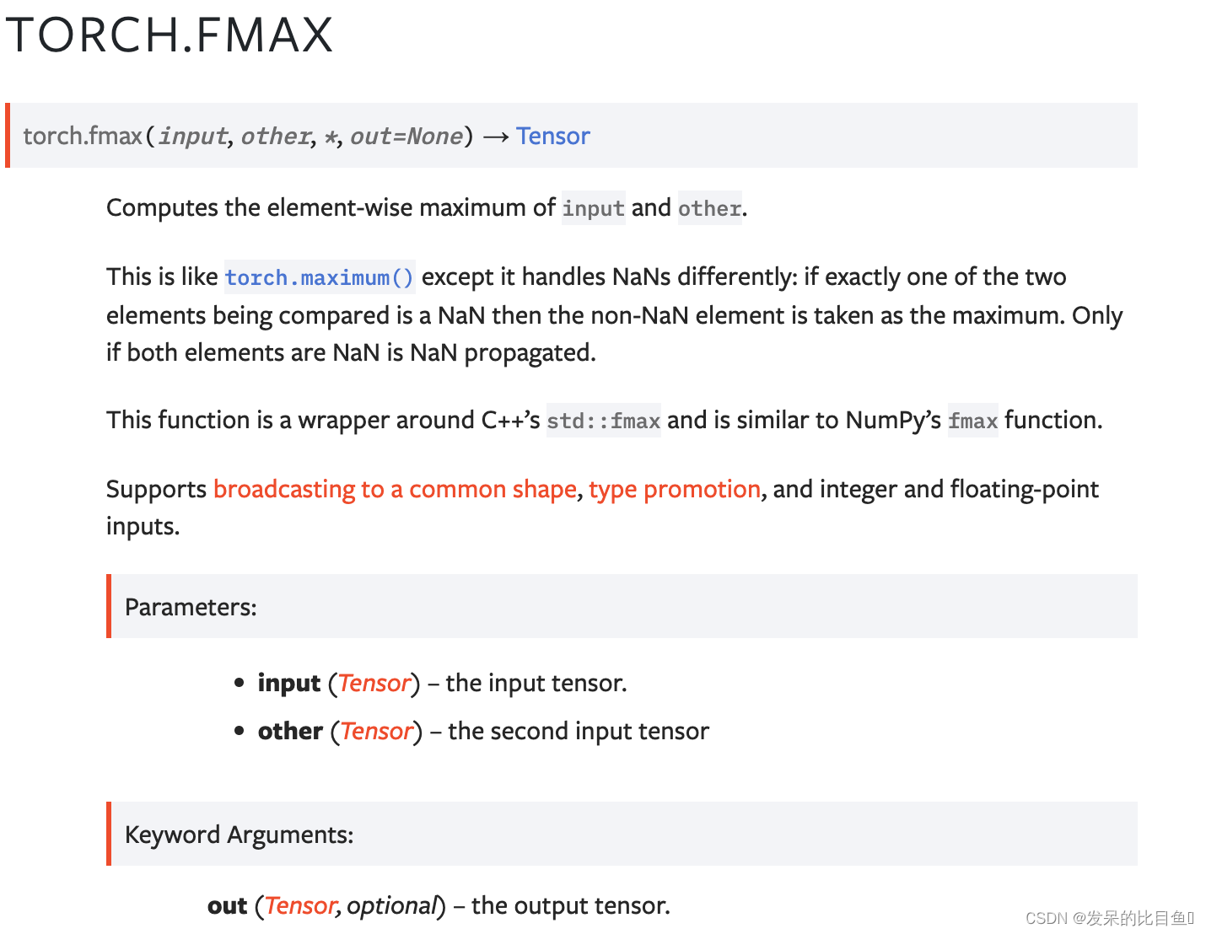The height and width of the screenshot is (934, 1206).
Task: Click the italic 'other' argument in signature
Action: [275, 136]
